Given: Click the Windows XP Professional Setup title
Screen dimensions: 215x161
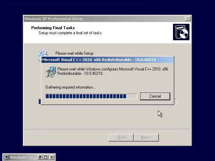Looking at the screenshot, I should (54, 19).
